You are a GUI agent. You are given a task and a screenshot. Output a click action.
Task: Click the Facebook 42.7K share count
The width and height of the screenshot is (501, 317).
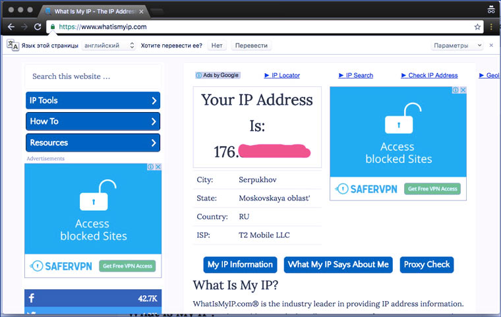point(148,299)
